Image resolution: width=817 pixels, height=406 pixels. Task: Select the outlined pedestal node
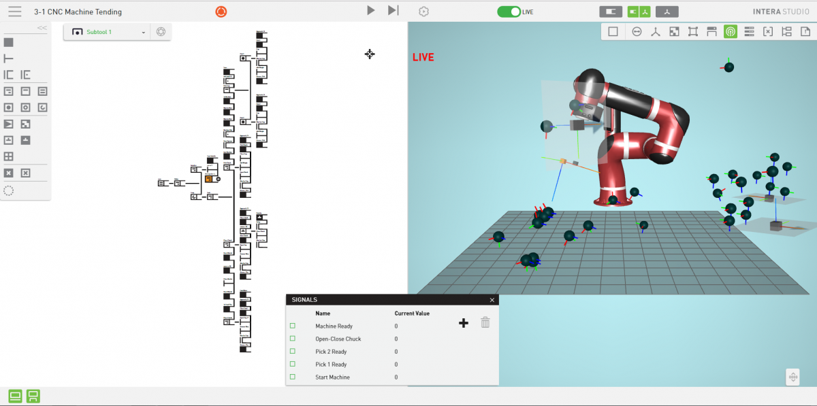[8, 140]
